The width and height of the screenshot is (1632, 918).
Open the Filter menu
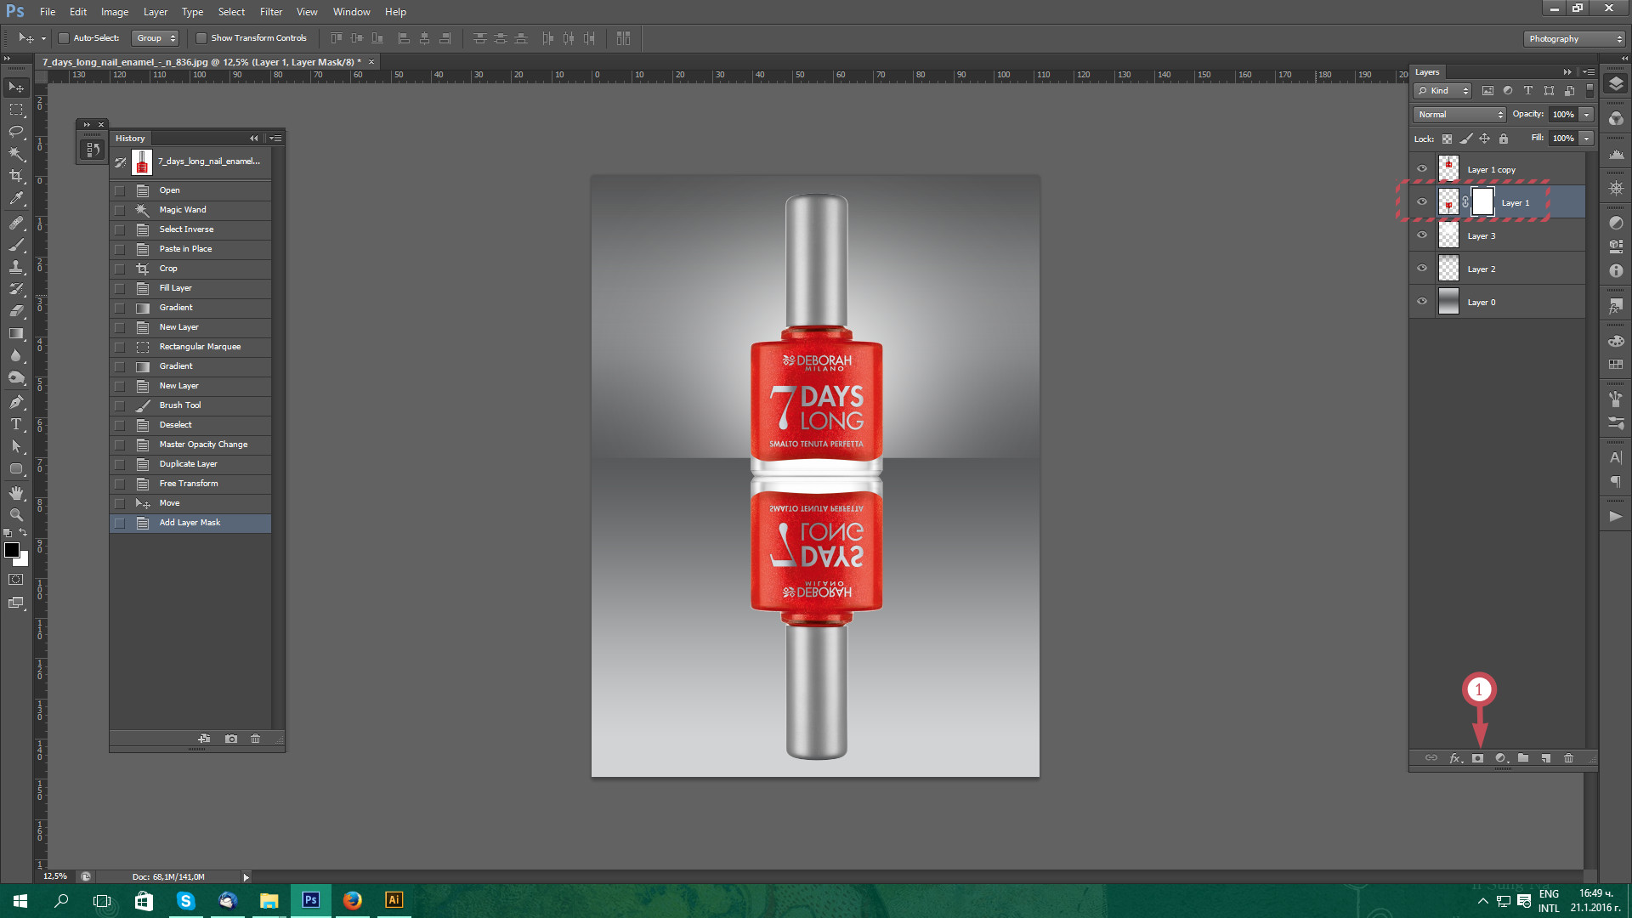pyautogui.click(x=271, y=12)
